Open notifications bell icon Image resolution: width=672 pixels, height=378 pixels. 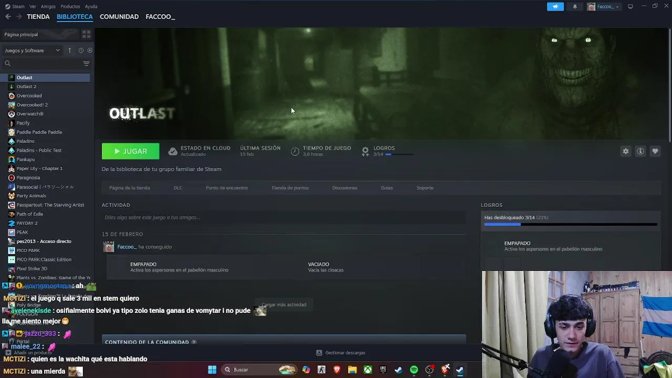pos(575,6)
